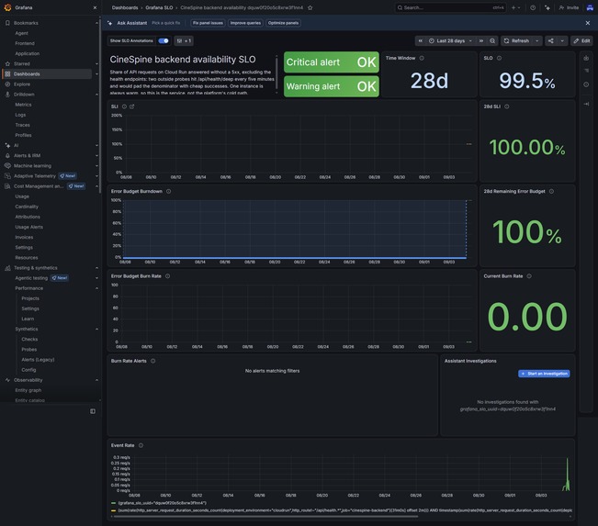This screenshot has height=526, width=598.
Task: Go to Metrics under Drilldown
Action: click(x=23, y=105)
